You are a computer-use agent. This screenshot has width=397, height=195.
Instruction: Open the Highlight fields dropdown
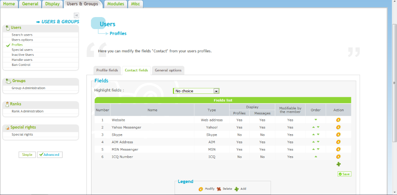(x=196, y=91)
